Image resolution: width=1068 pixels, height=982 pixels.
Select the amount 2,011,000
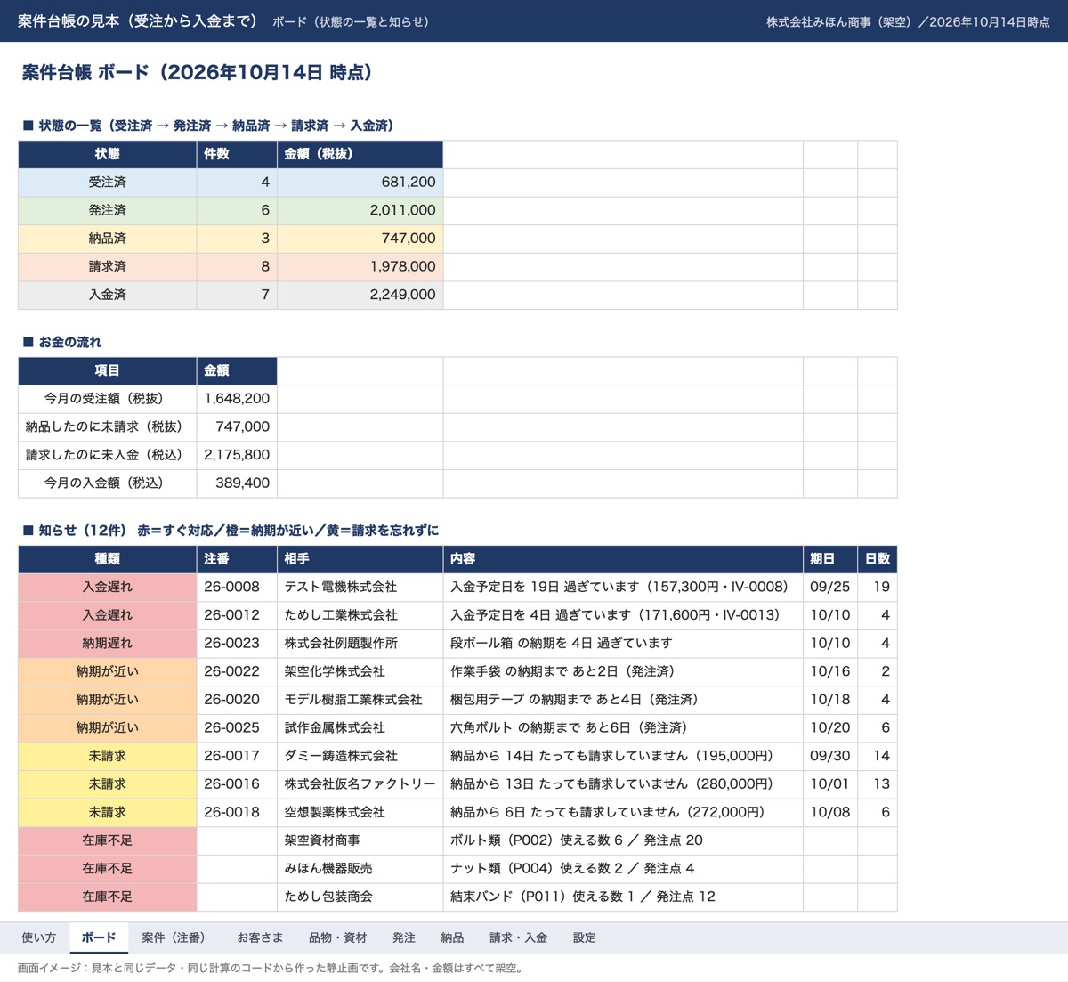pos(360,210)
